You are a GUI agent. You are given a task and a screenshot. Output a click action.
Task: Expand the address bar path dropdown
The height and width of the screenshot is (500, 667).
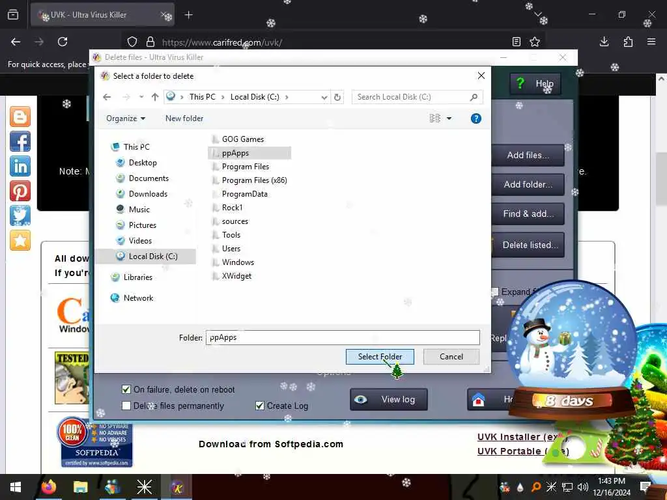pos(324,98)
